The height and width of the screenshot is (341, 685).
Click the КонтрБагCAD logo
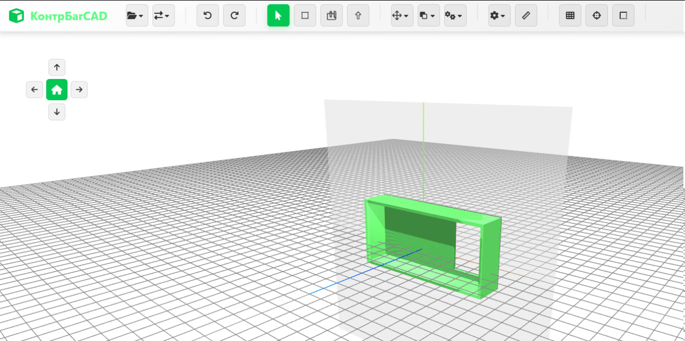pyautogui.click(x=58, y=16)
